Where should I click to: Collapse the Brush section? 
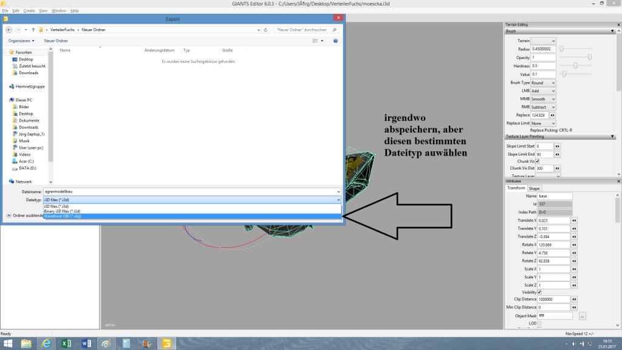pos(612,31)
